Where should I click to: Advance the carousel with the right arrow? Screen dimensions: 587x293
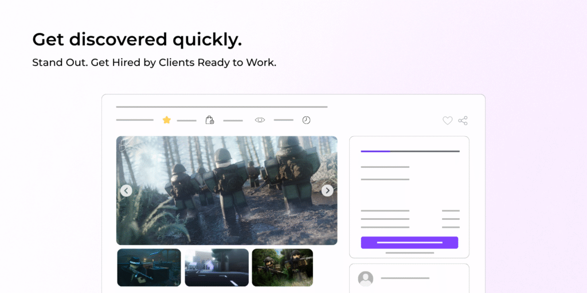327,191
